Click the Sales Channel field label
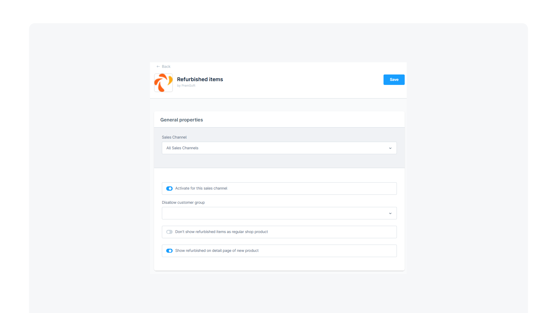Viewport: 557px width, 313px height. point(174,137)
